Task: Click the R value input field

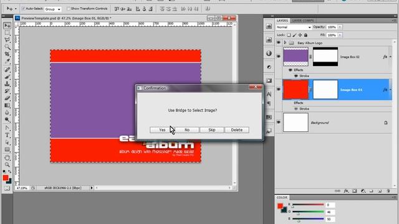Action: click(x=330, y=205)
